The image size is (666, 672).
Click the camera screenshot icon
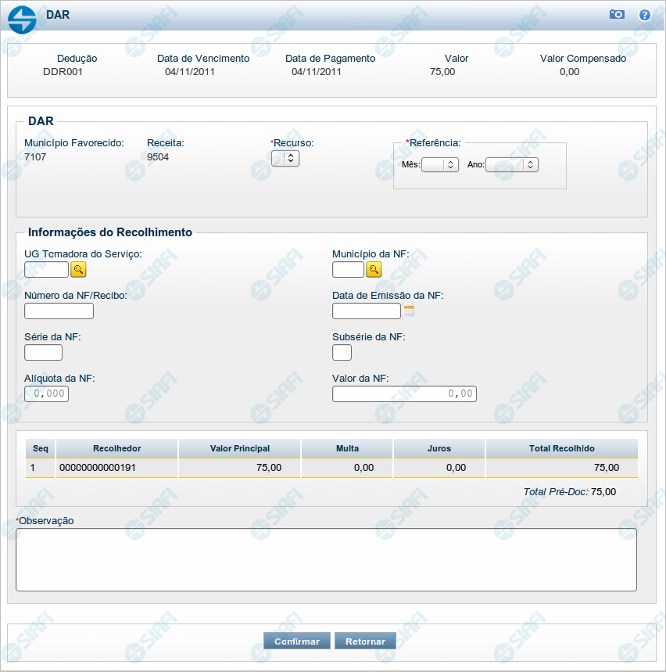click(x=617, y=14)
